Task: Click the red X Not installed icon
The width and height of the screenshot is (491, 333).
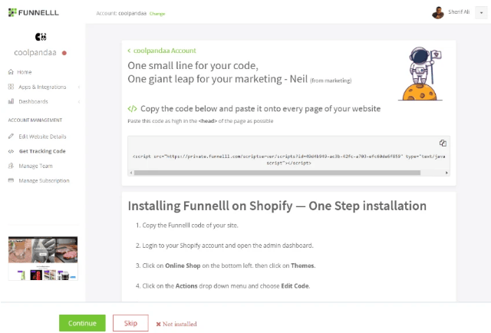Action: 159,325
